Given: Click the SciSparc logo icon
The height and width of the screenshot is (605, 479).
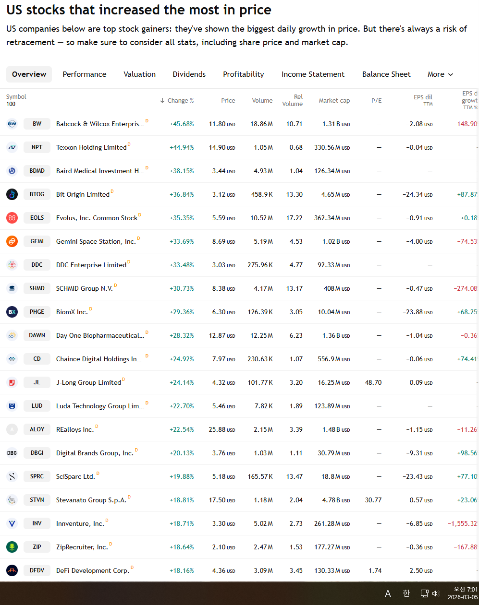Looking at the screenshot, I should (x=12, y=476).
